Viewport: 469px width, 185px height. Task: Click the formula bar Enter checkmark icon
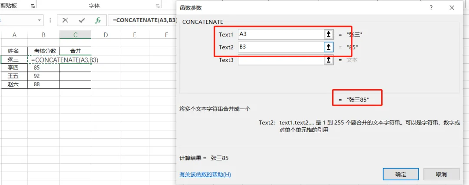coord(82,20)
